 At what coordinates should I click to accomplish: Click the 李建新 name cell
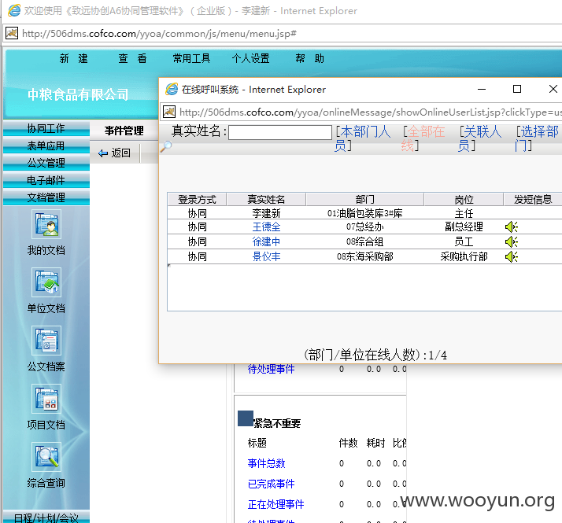tap(266, 213)
